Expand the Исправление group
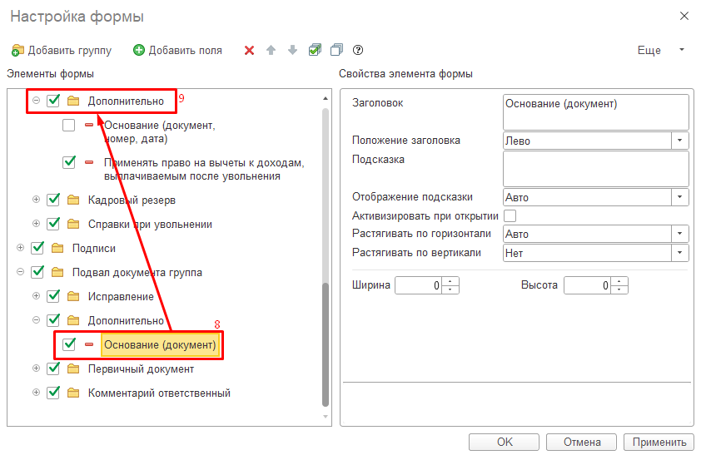The width and height of the screenshot is (701, 455). pyautogui.click(x=36, y=296)
